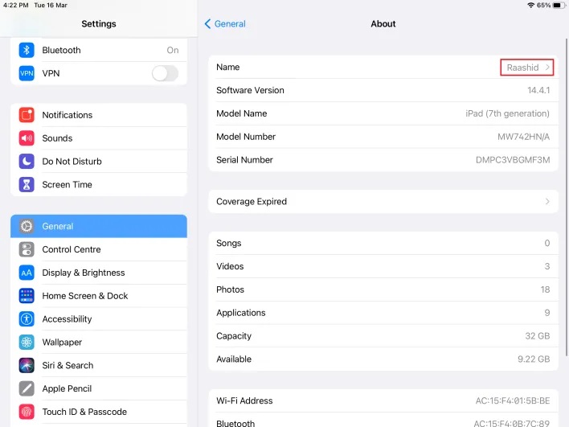Tap Available value 9.22 GB
569x427 pixels.
click(x=534, y=359)
